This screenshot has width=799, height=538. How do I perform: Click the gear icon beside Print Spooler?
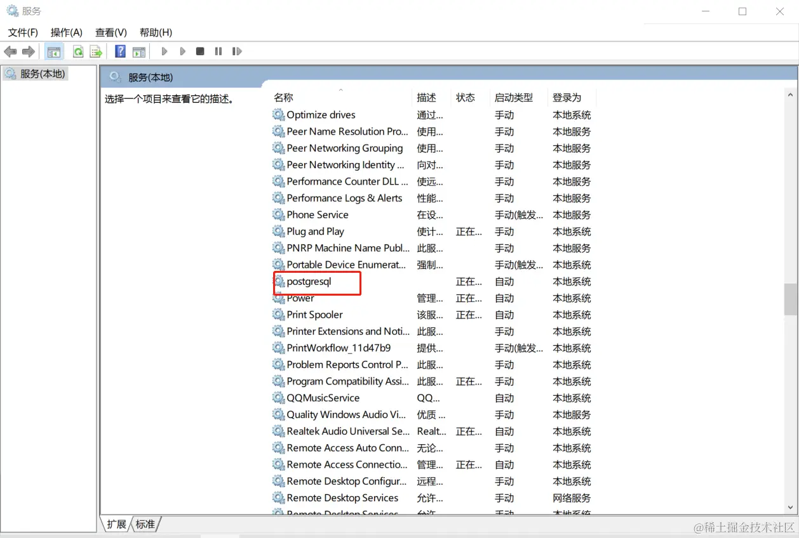point(278,315)
